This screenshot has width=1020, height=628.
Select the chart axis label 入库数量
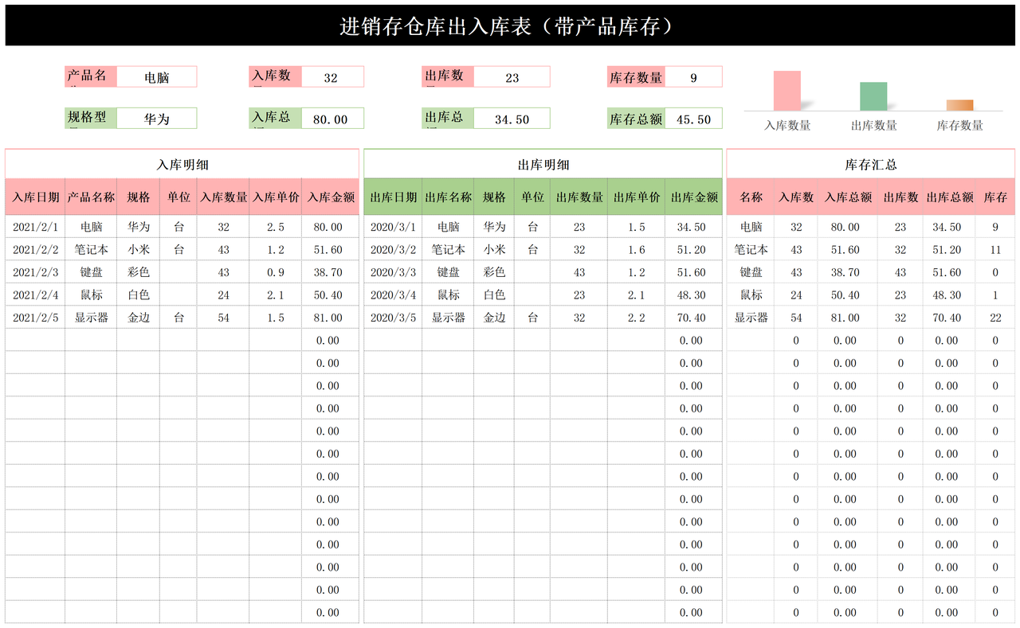[x=787, y=125]
